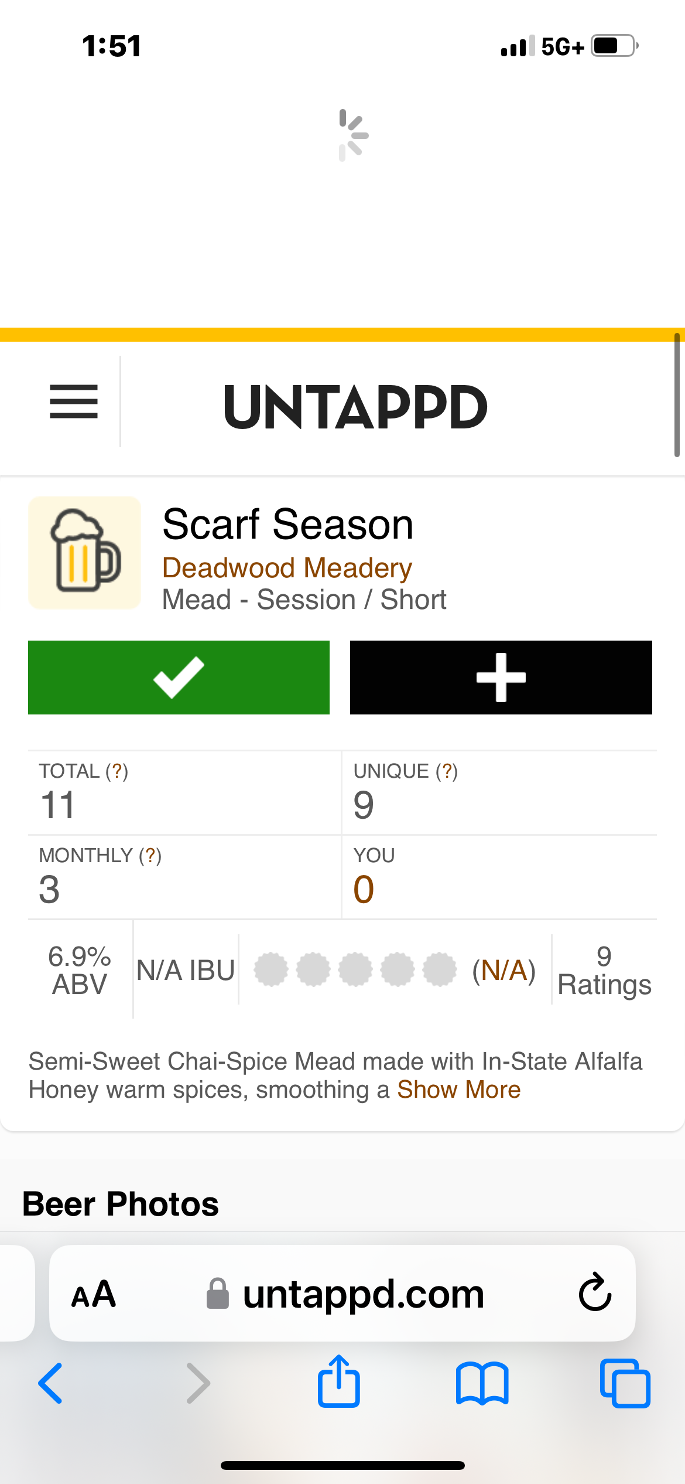Tap the question mark beside MONTHLY
Image resolution: width=685 pixels, height=1484 pixels.
pyautogui.click(x=150, y=856)
